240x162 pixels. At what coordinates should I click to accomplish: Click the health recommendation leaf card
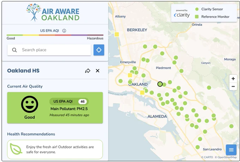55,149
